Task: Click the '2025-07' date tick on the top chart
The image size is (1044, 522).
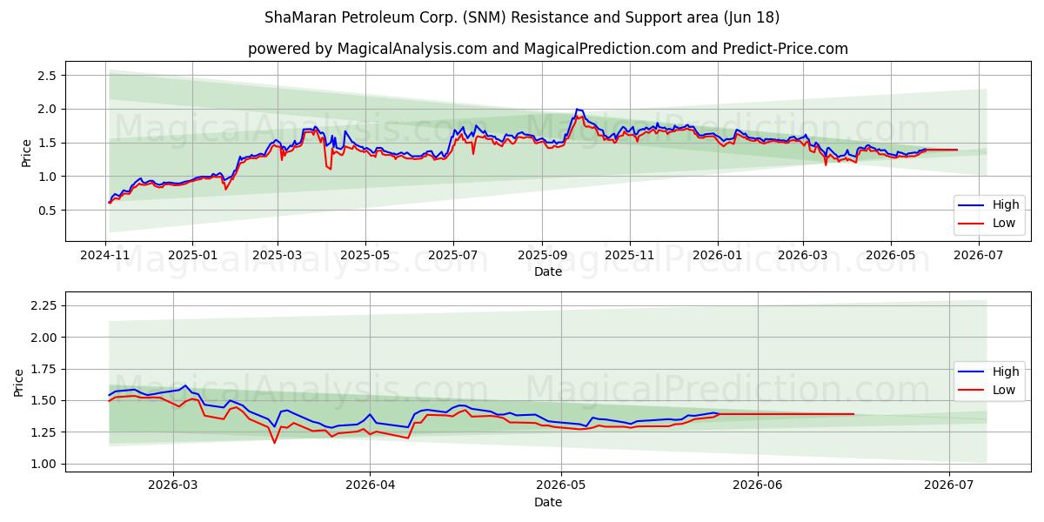Action: (x=452, y=257)
